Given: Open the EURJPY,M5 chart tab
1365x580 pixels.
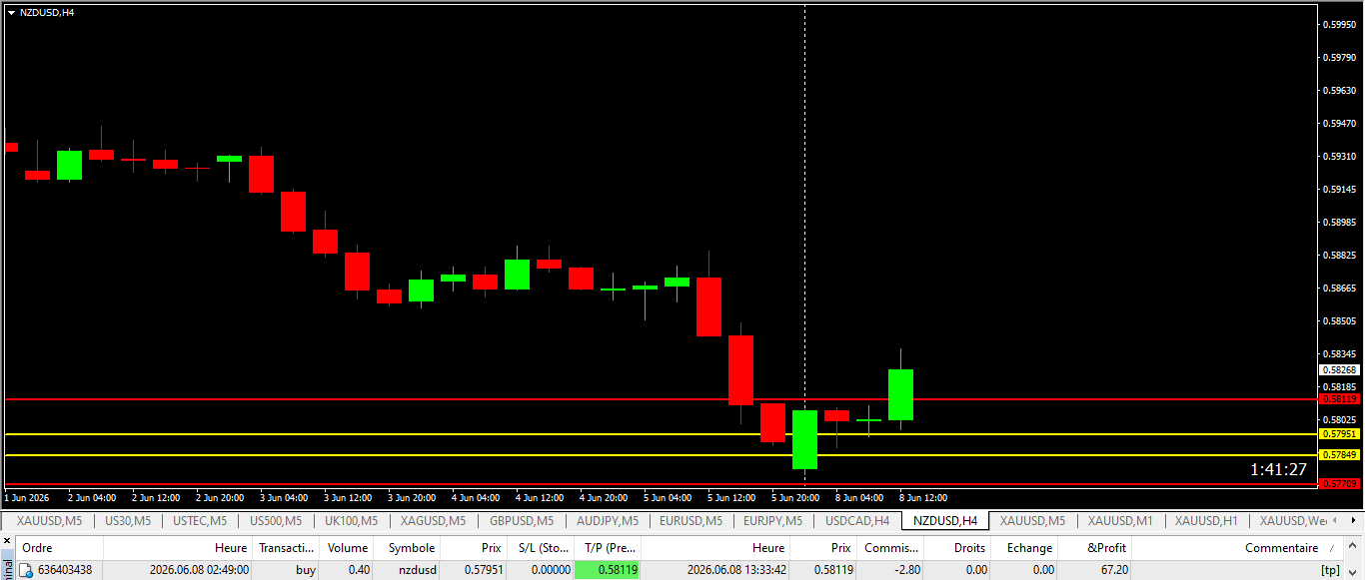Looking at the screenshot, I should [x=772, y=521].
